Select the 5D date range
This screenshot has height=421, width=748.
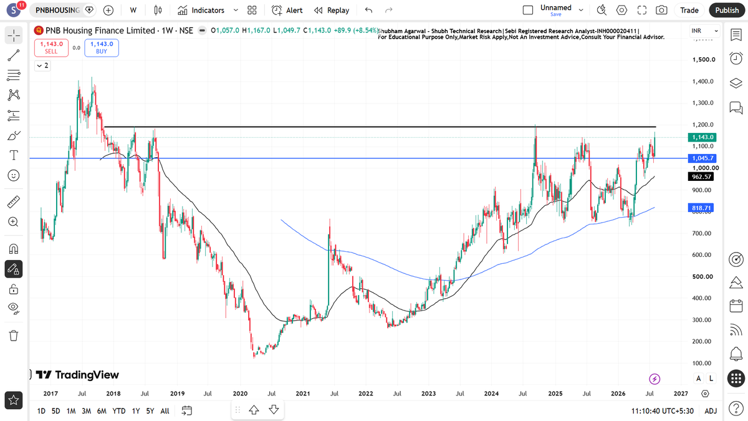click(x=56, y=411)
